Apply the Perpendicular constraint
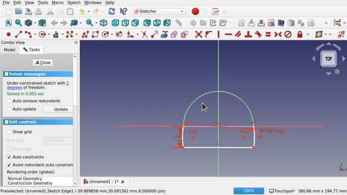Screen dimensions: 347x195 pyautogui.click(x=248, y=34)
